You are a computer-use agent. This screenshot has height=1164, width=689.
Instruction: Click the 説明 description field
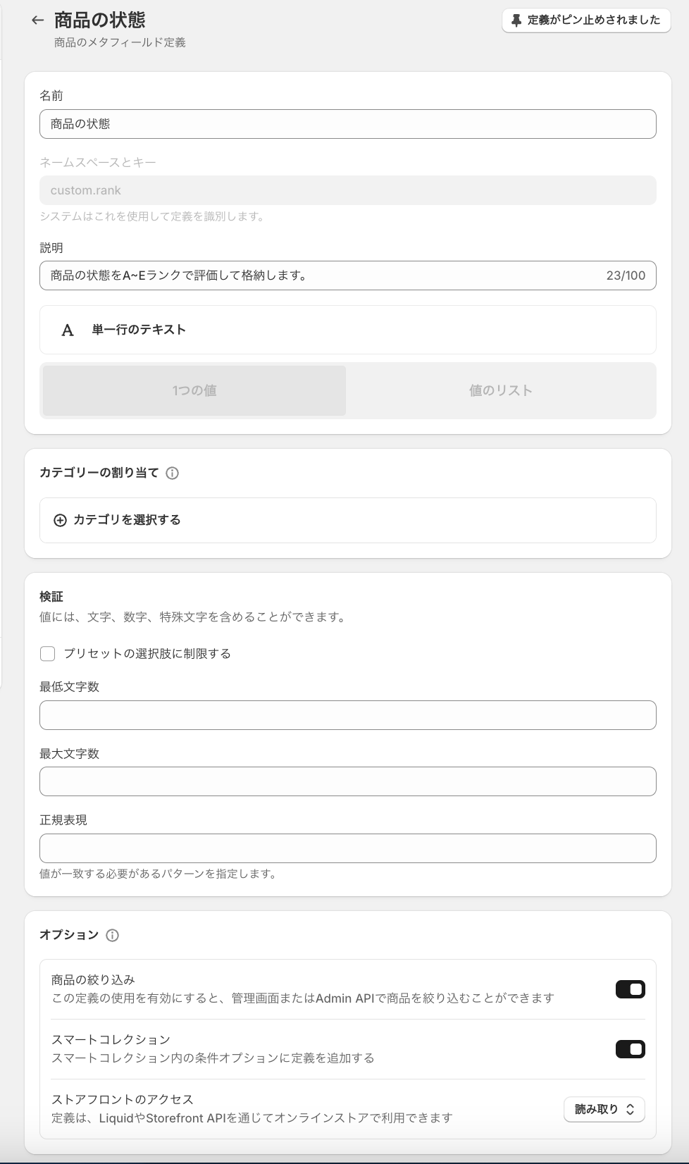click(348, 275)
